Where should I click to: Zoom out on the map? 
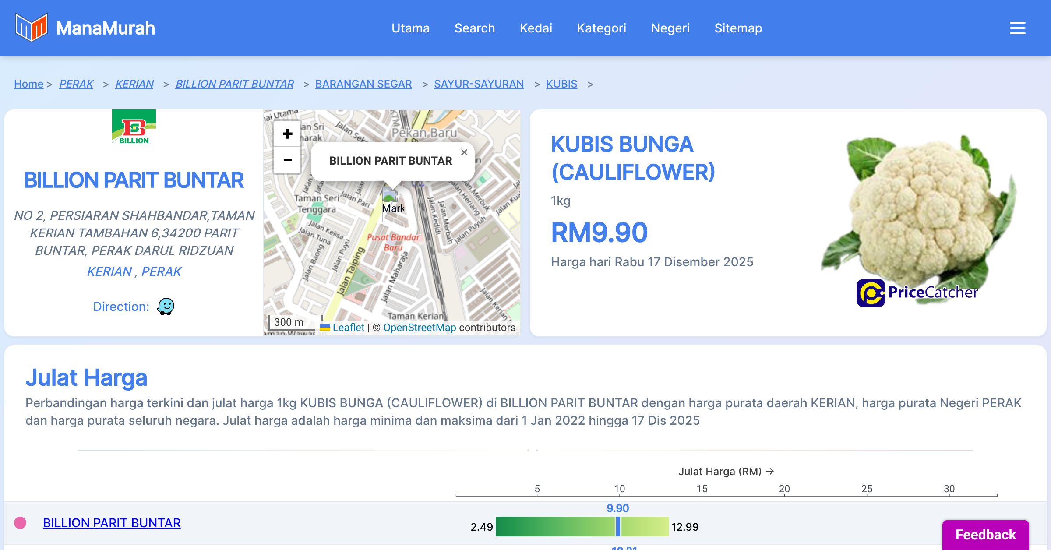[x=287, y=160]
